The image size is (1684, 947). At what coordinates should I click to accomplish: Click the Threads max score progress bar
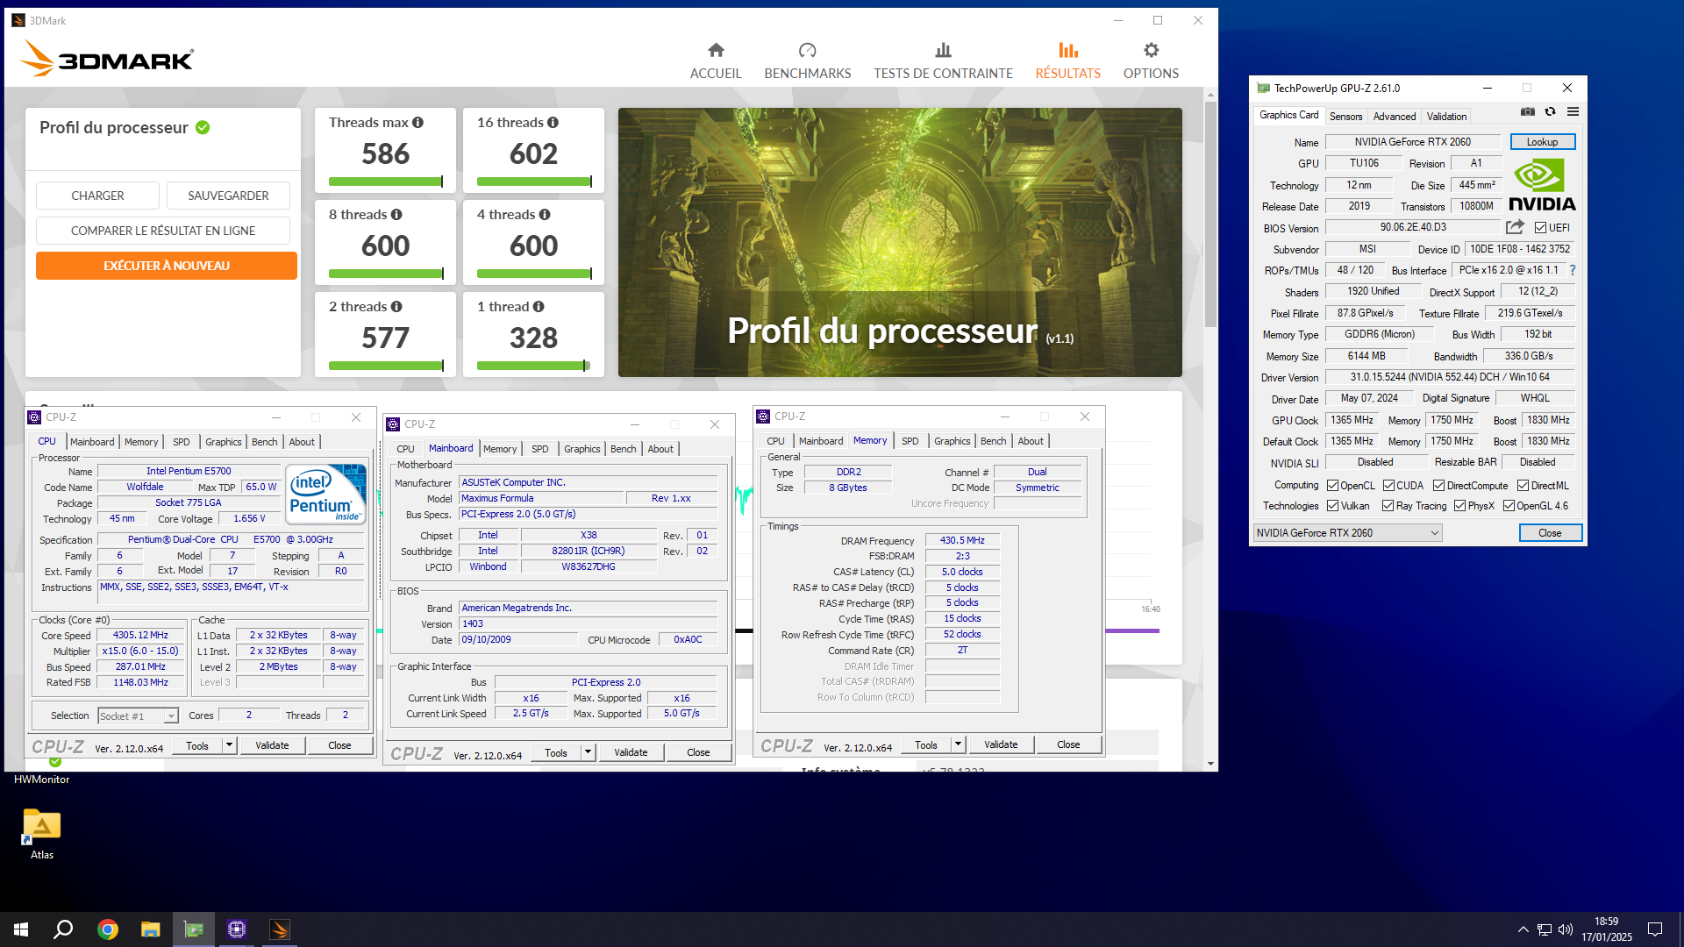pyautogui.click(x=386, y=182)
